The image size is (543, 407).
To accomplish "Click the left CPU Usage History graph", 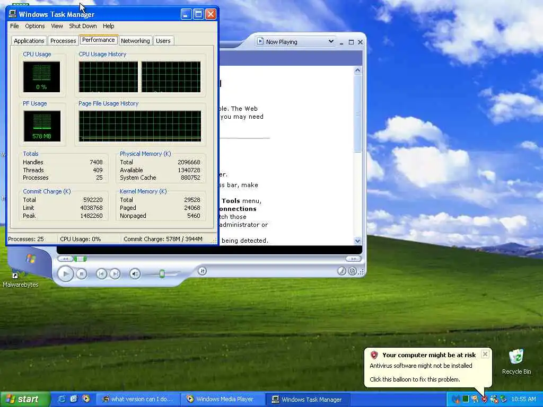I will coord(108,77).
